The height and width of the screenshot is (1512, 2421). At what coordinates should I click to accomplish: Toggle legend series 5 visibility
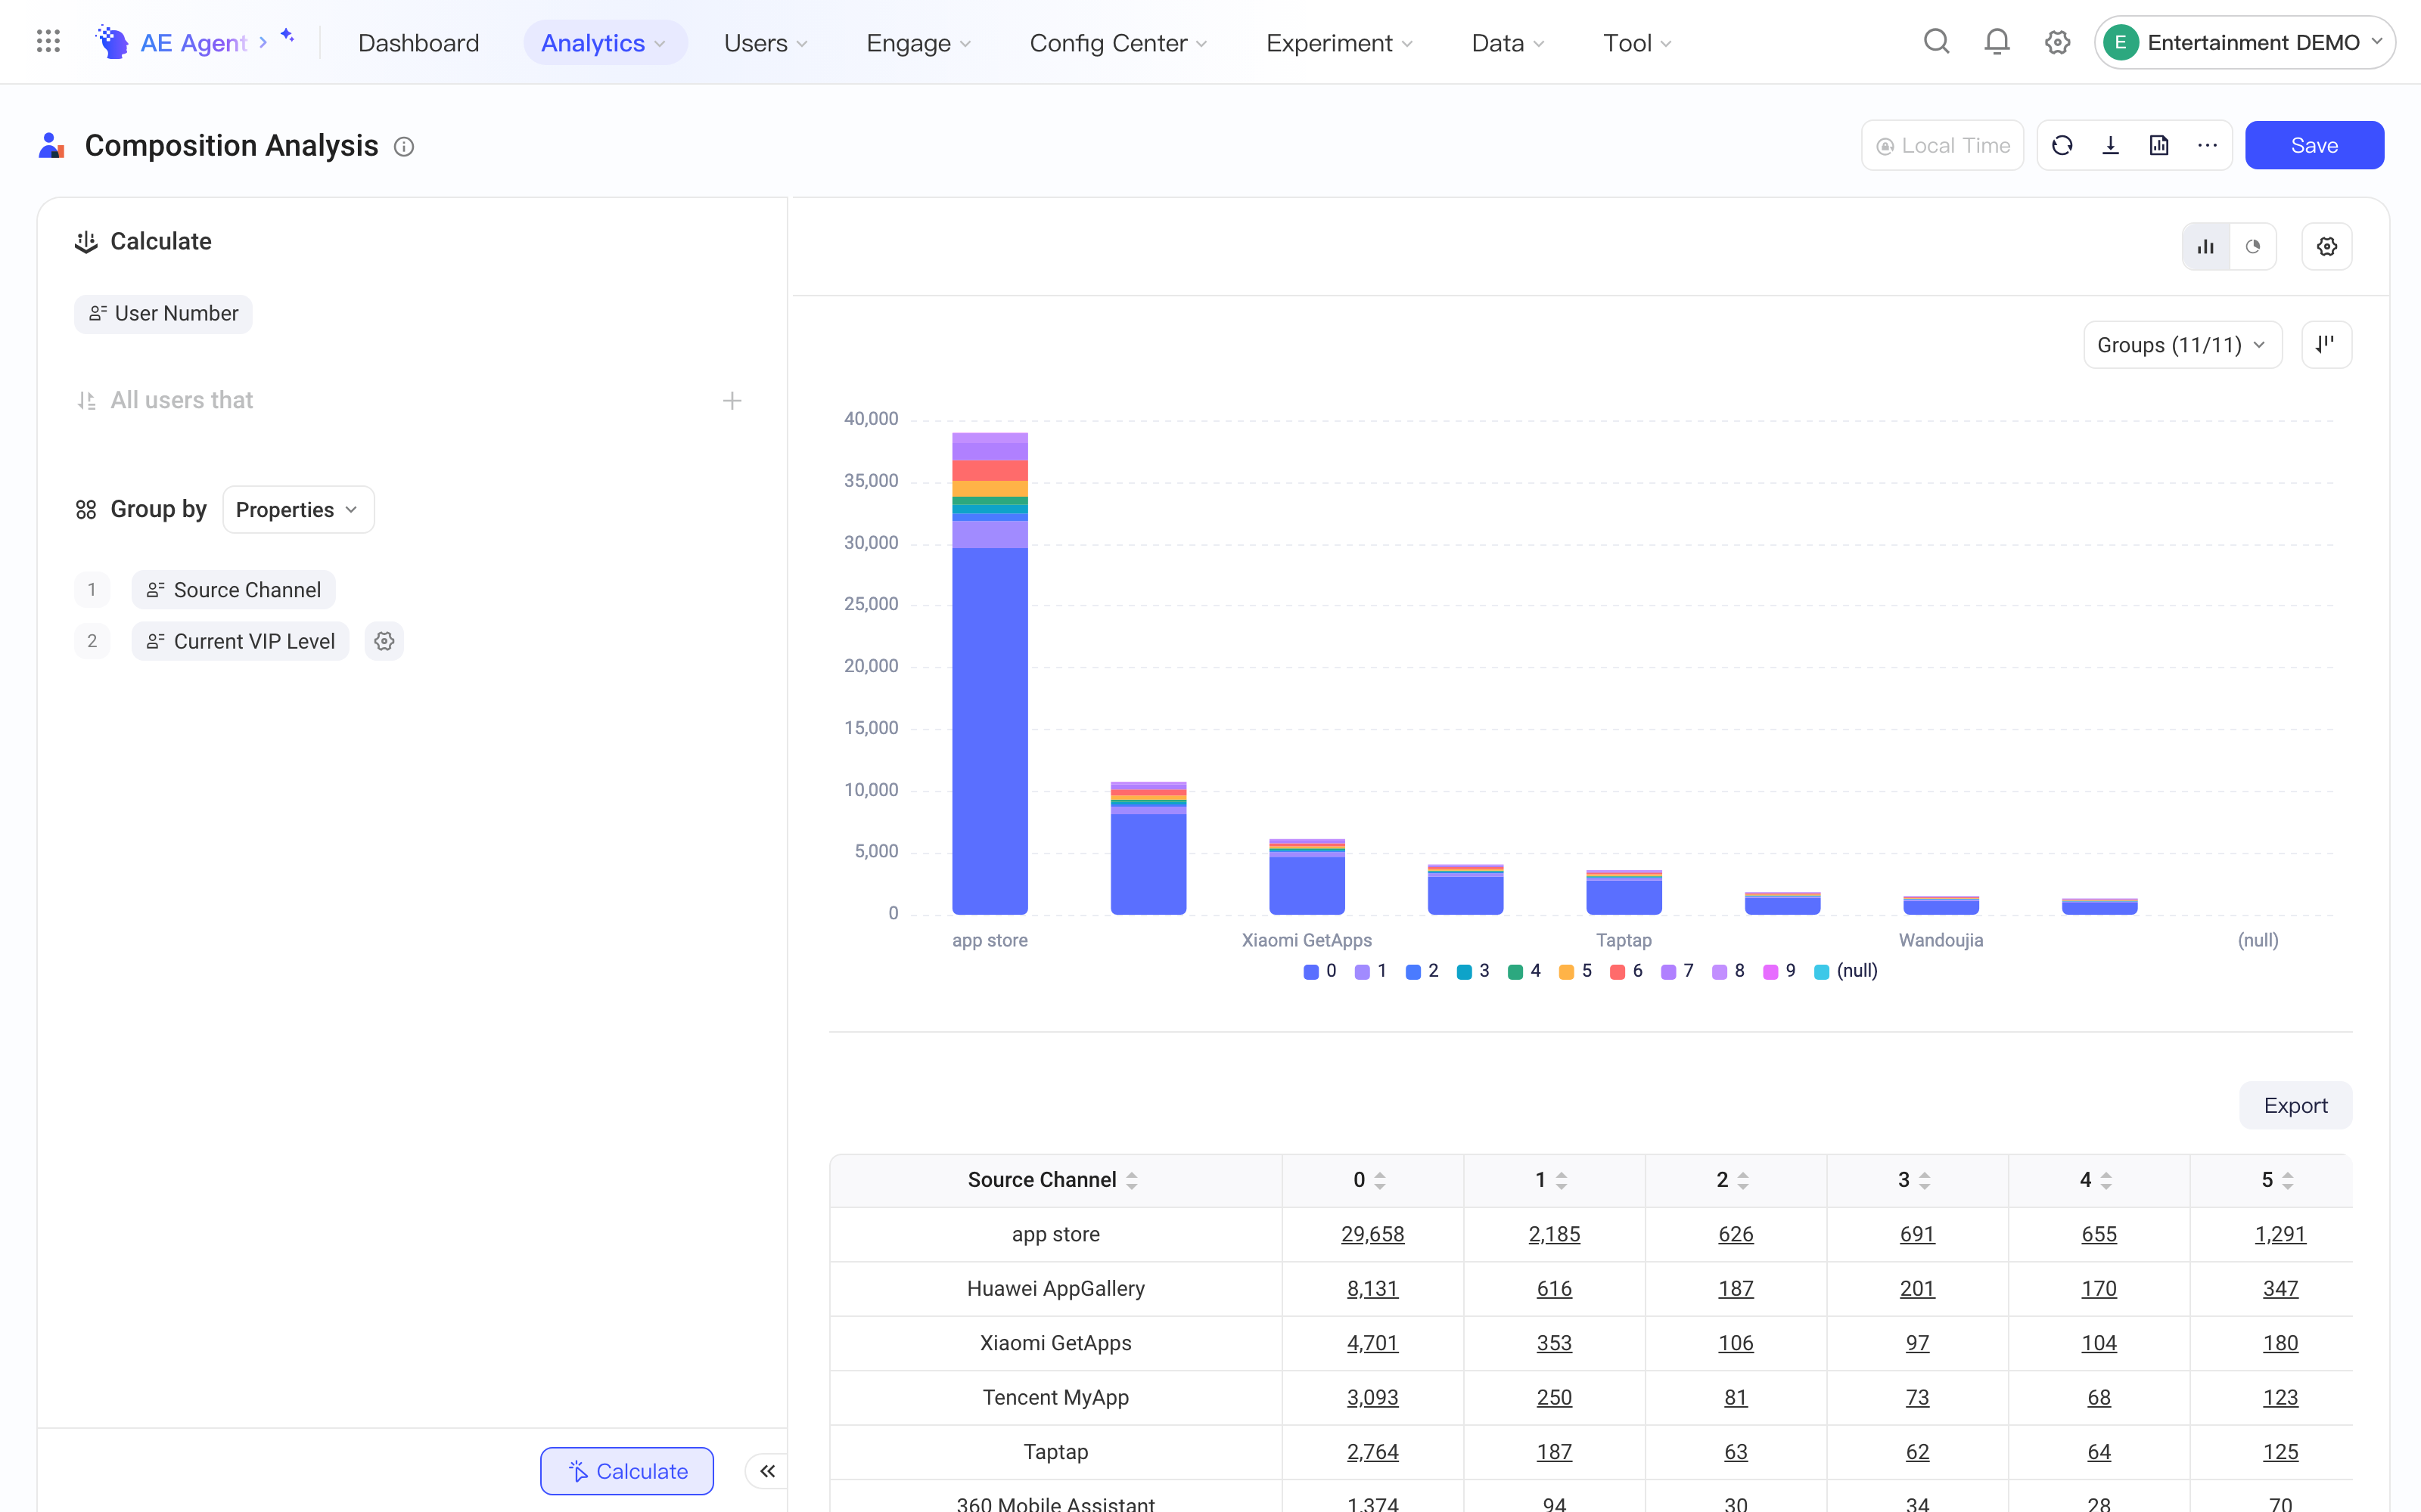tap(1576, 971)
